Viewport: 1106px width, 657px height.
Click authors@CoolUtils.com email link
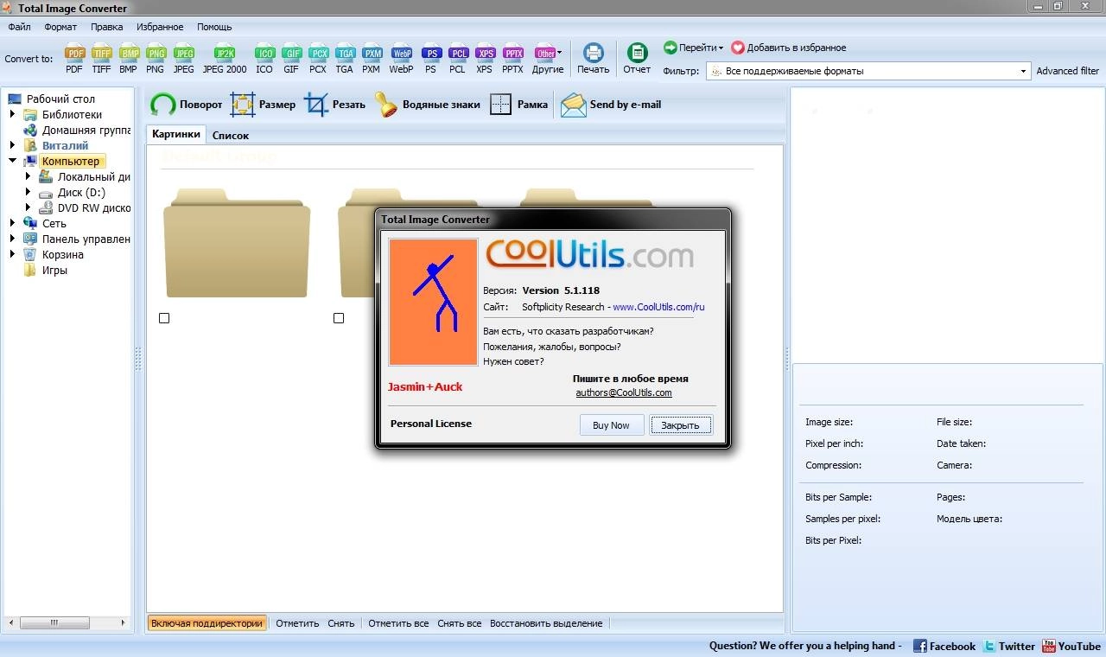[624, 392]
